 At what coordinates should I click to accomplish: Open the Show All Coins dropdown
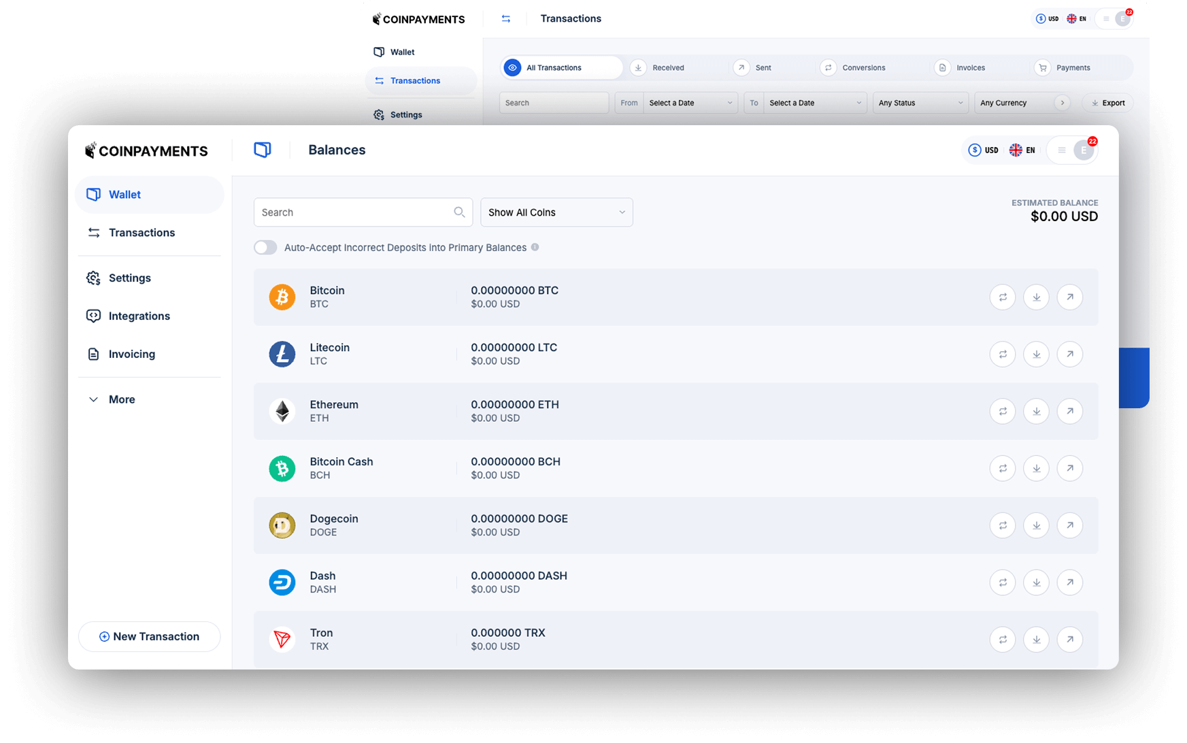click(x=556, y=212)
